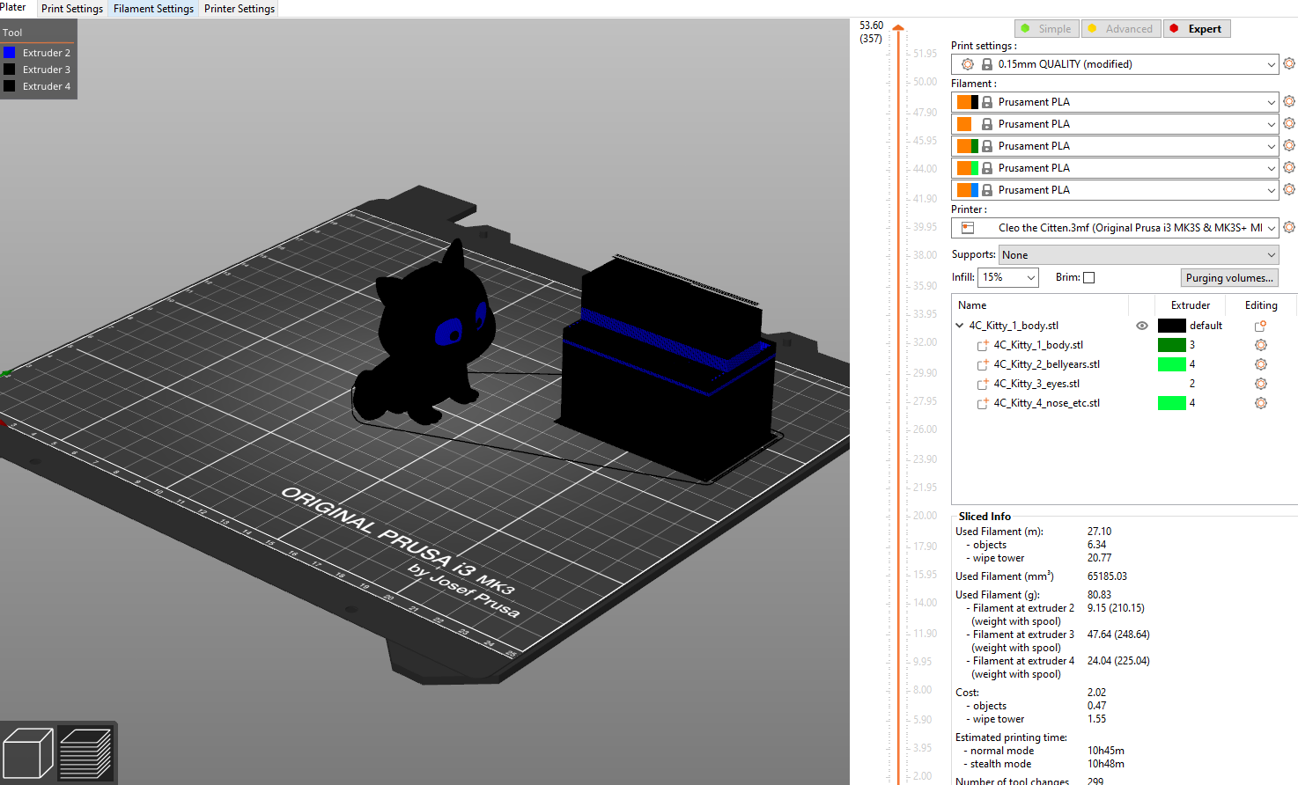Toggle visibility eye for 4C_Kitty_1_body.stl
The image size is (1298, 785).
point(1142,326)
